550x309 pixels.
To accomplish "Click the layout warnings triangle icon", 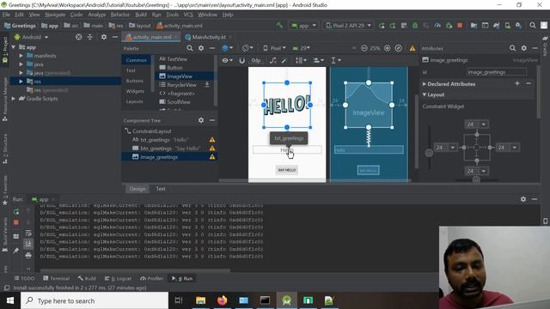I will pos(412,48).
